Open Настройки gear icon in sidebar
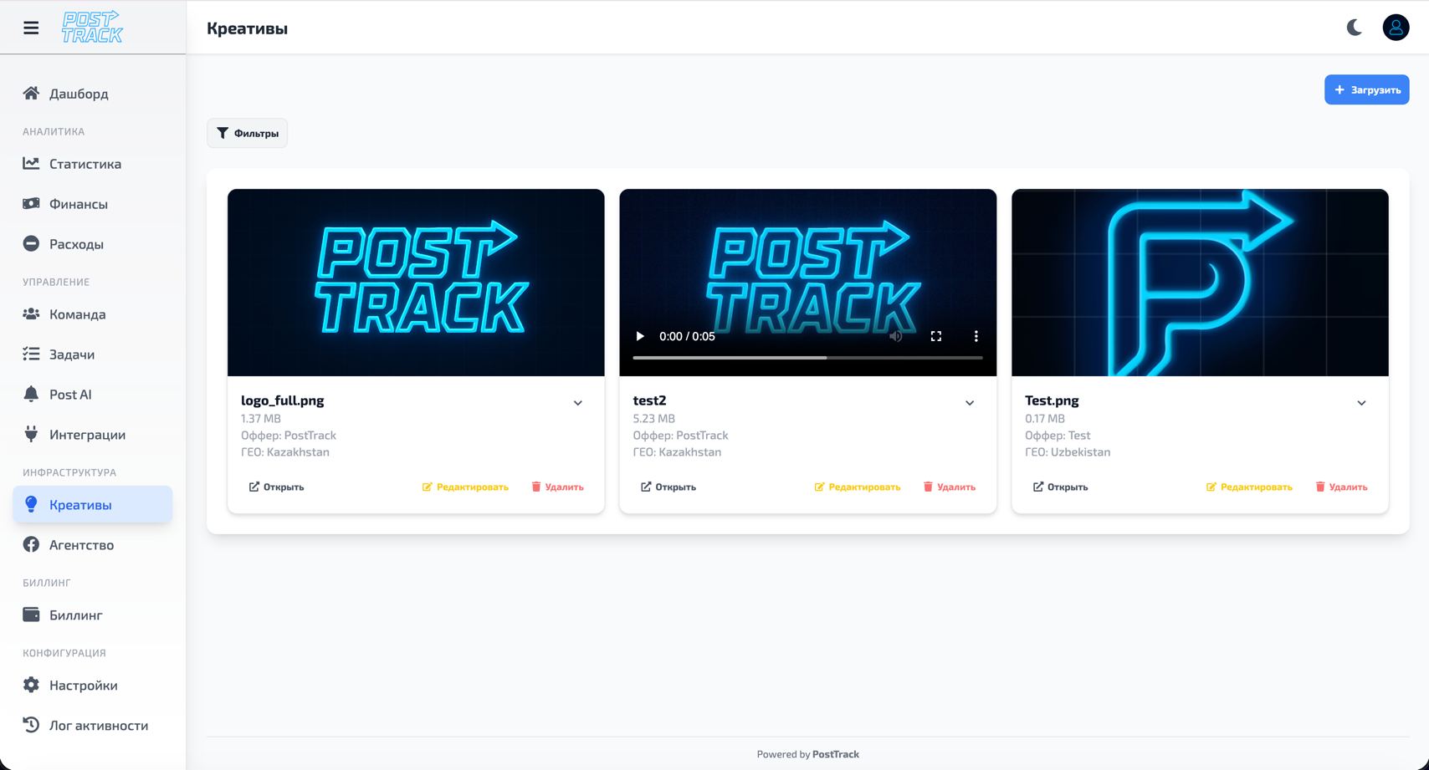 (31, 685)
